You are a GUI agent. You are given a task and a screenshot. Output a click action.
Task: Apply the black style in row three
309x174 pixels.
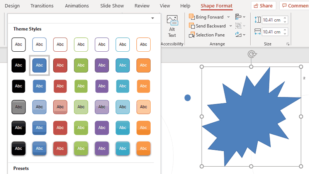click(19, 86)
